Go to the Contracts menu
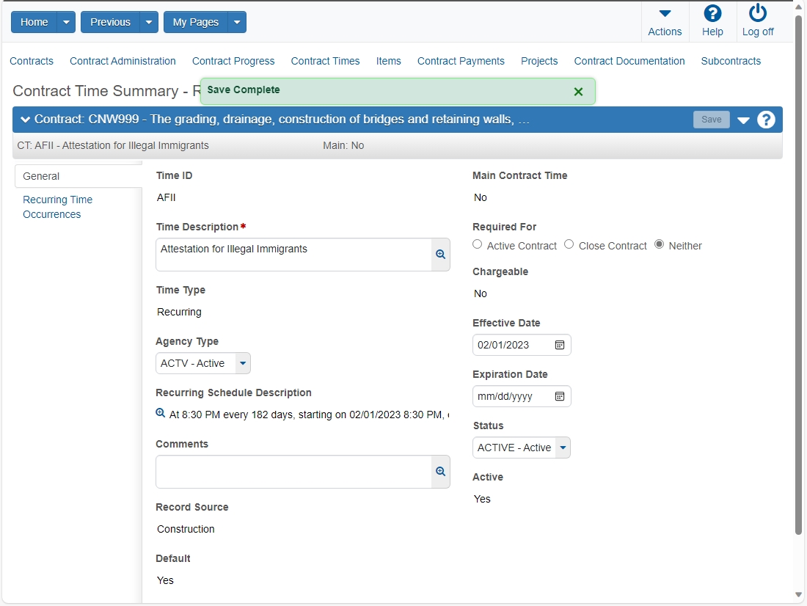 pyautogui.click(x=32, y=62)
